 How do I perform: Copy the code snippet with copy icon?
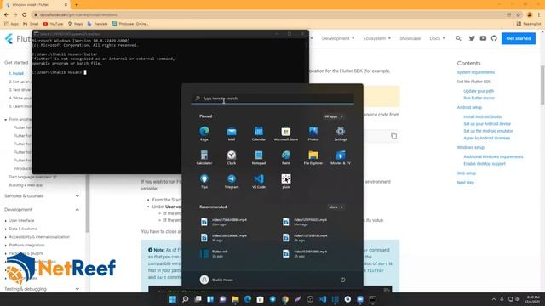point(393,136)
